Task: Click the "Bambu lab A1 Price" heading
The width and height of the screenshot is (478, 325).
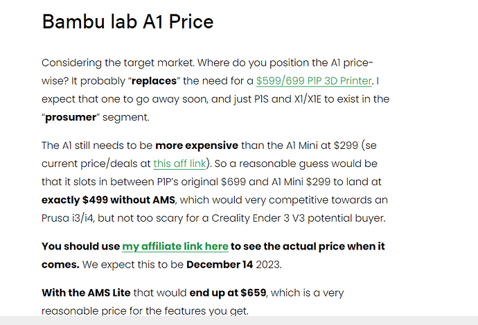Action: click(x=127, y=21)
